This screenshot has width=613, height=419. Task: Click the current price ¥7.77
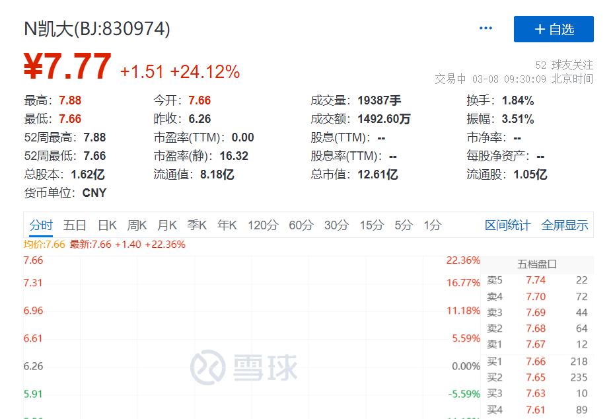pyautogui.click(x=67, y=67)
